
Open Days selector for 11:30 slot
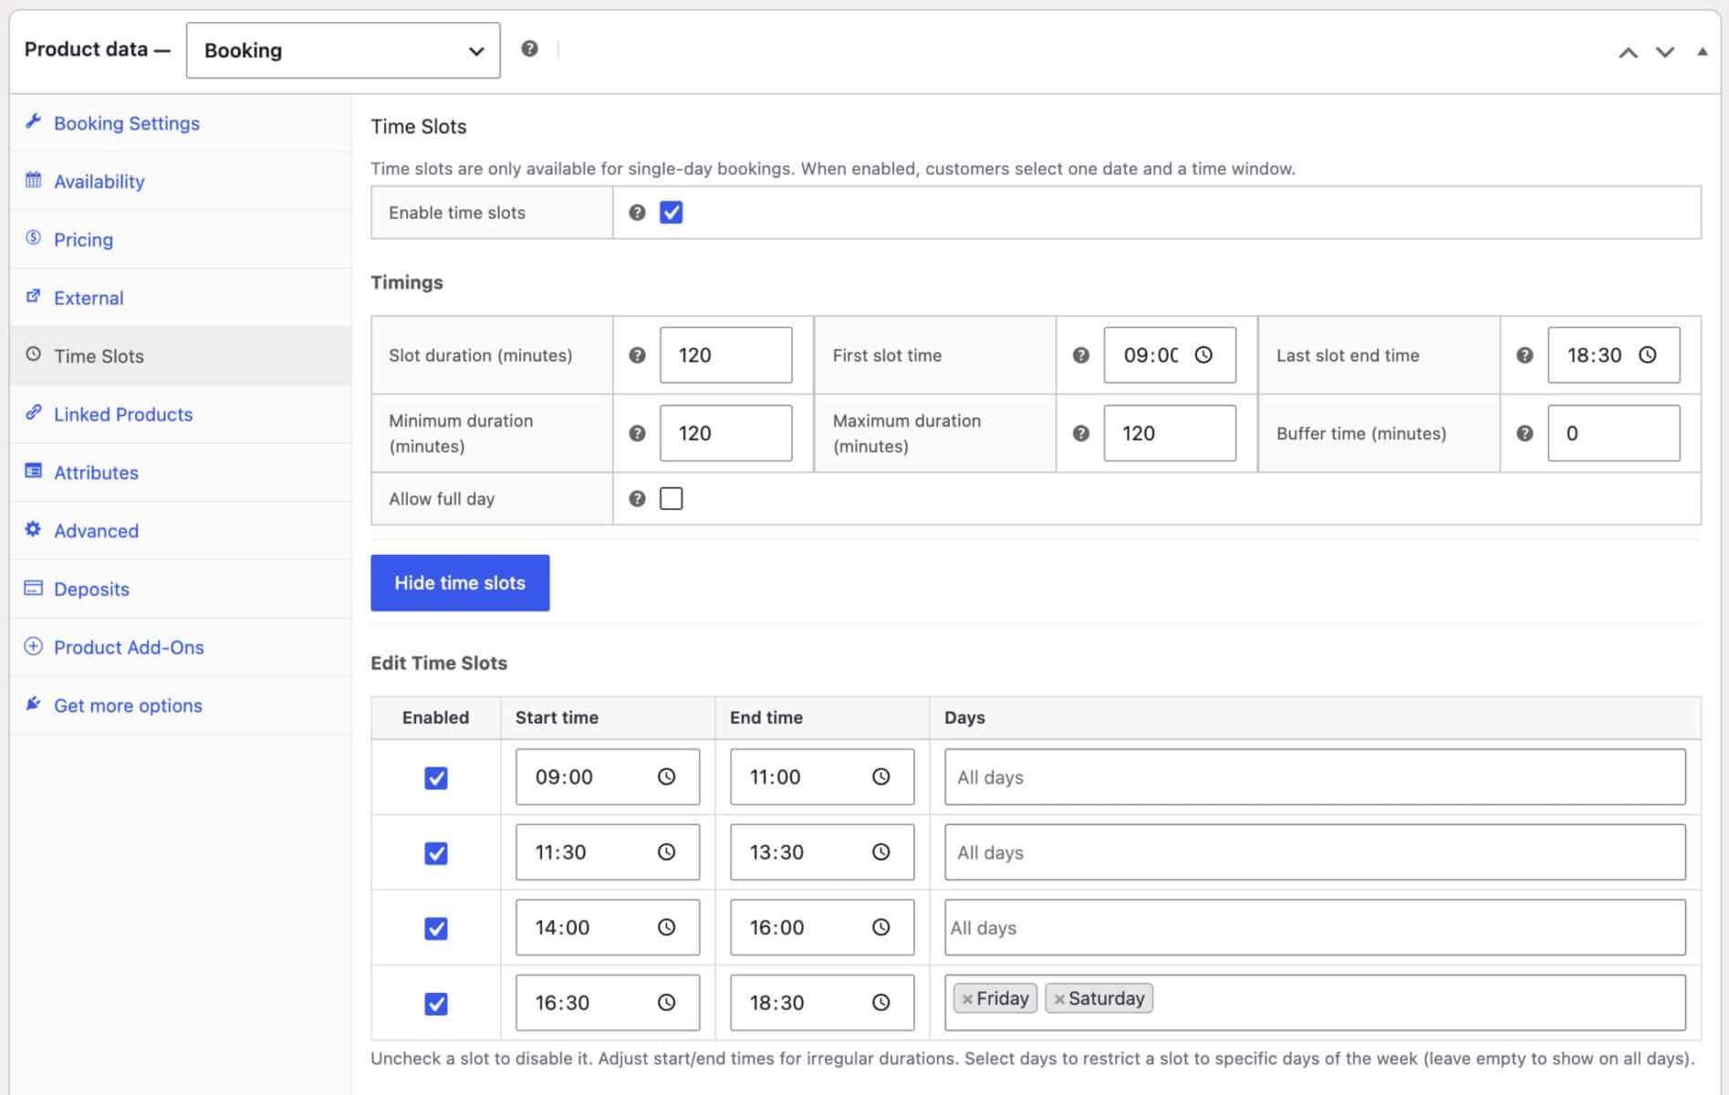(1315, 852)
